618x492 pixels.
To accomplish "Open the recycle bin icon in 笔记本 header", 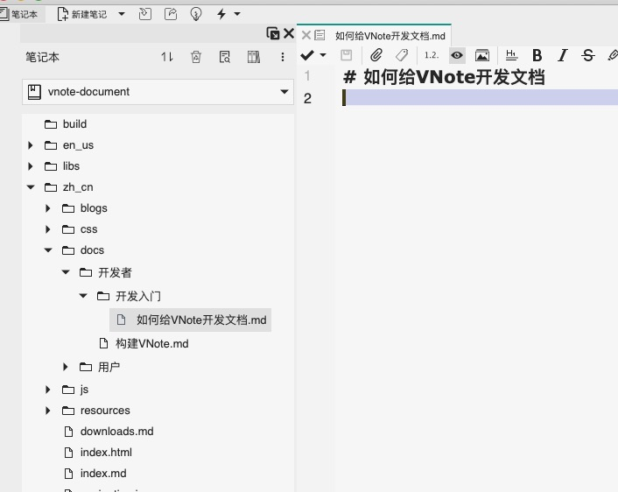I will click(196, 57).
